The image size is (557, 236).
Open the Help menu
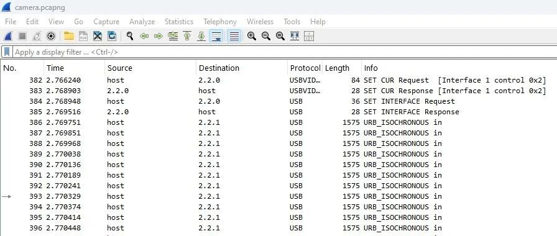pos(318,22)
